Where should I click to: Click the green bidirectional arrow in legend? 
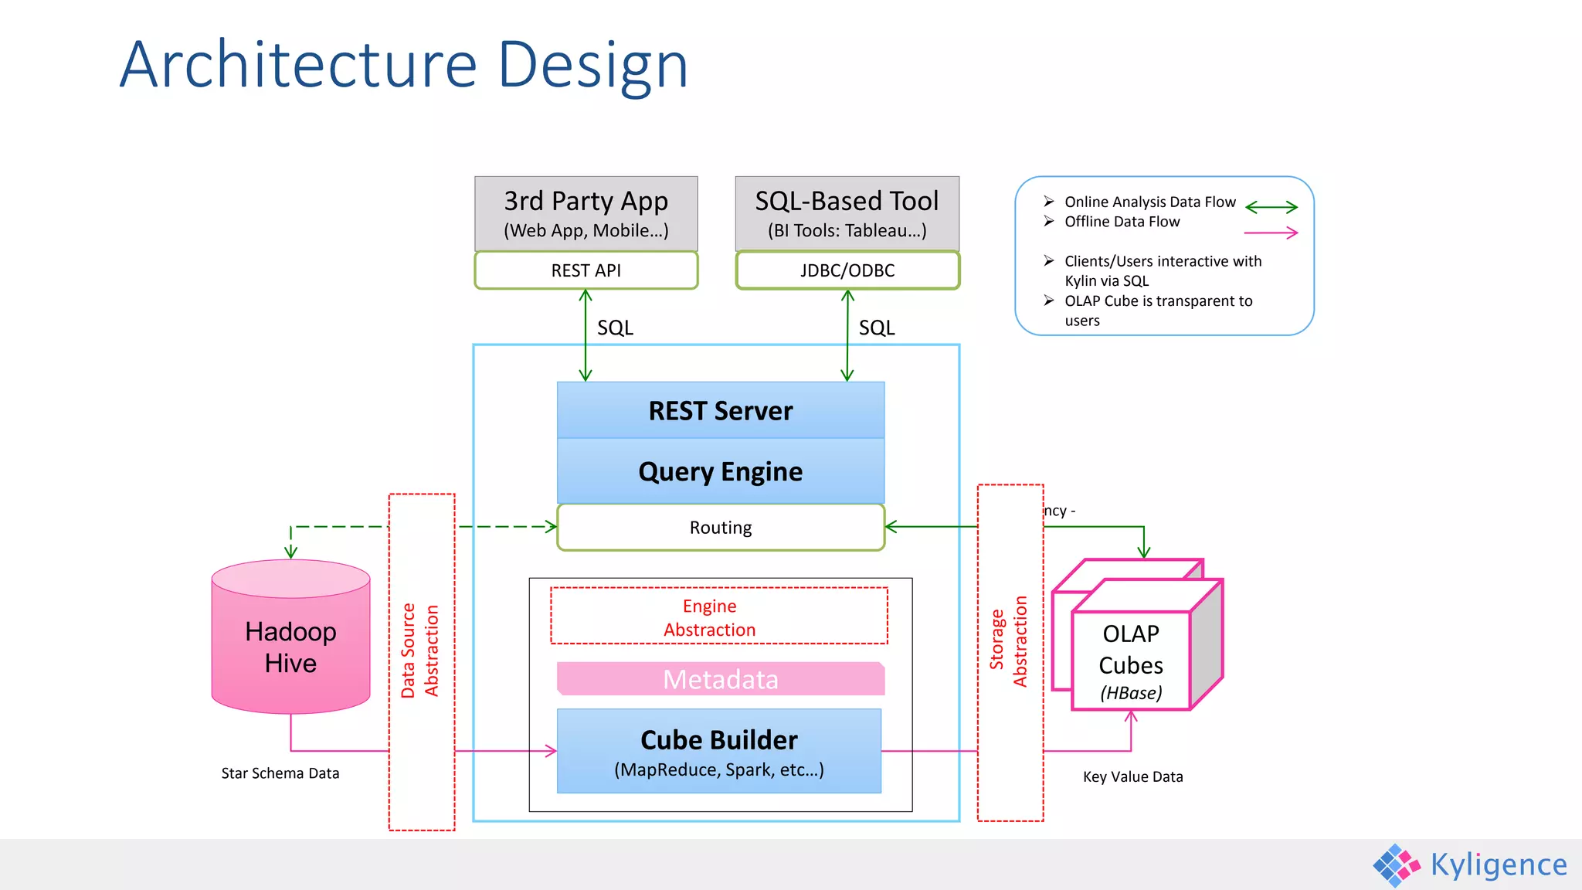click(1271, 207)
